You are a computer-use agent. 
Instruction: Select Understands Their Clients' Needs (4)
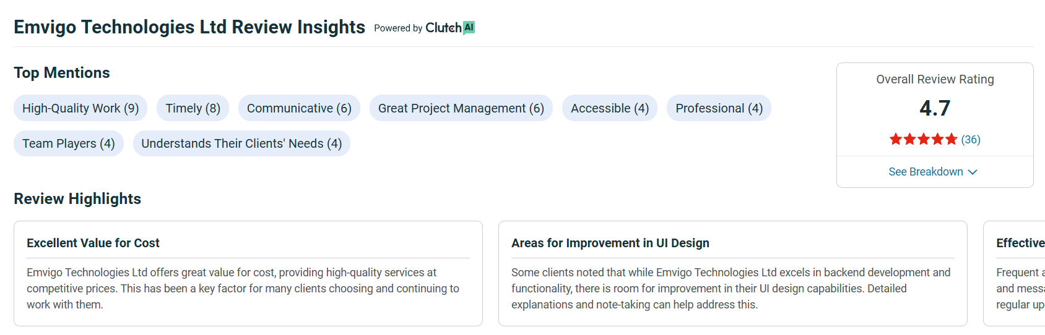241,143
